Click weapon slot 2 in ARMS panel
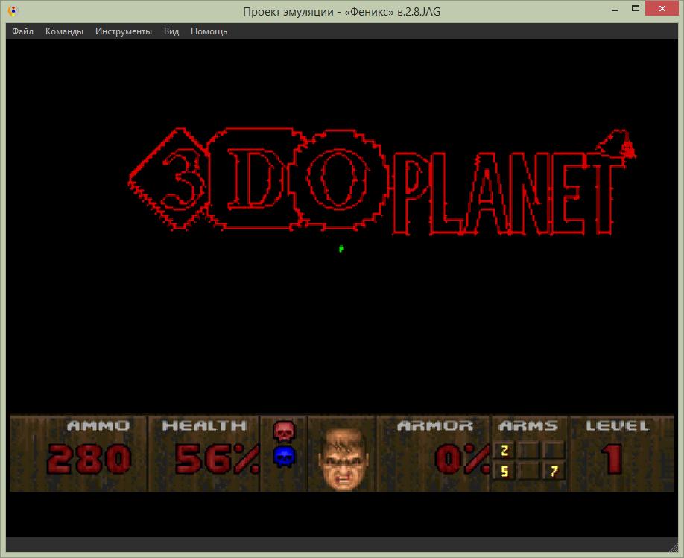The width and height of the screenshot is (684, 558). 504,450
